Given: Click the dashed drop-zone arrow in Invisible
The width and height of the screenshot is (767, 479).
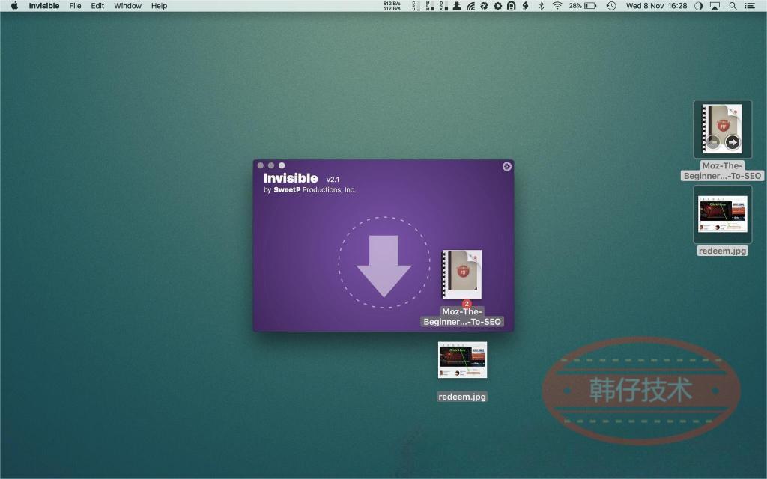Looking at the screenshot, I should point(384,263).
